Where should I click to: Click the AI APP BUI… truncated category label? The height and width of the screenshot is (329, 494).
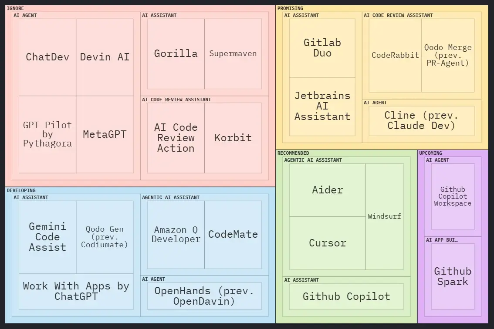pyautogui.click(x=442, y=240)
